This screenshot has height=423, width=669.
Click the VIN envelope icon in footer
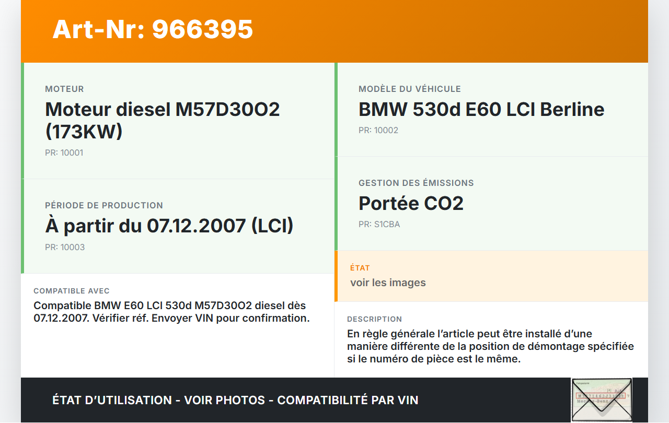(601, 399)
